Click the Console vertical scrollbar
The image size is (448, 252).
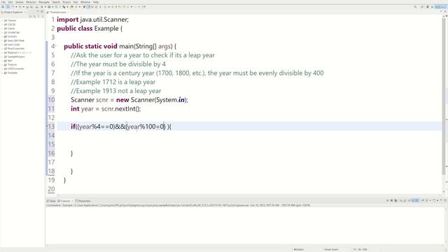tap(446, 225)
